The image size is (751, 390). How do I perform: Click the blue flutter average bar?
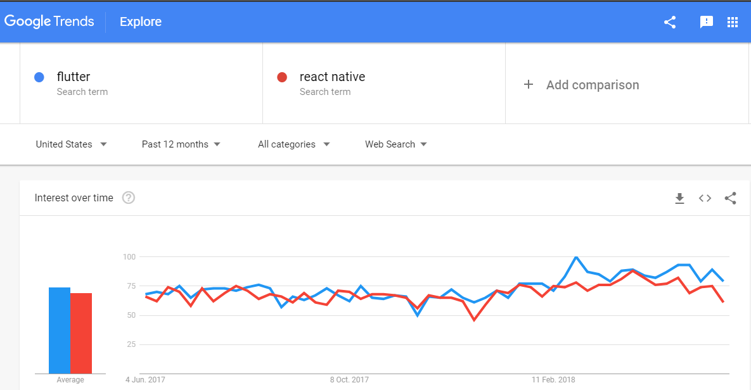60,330
